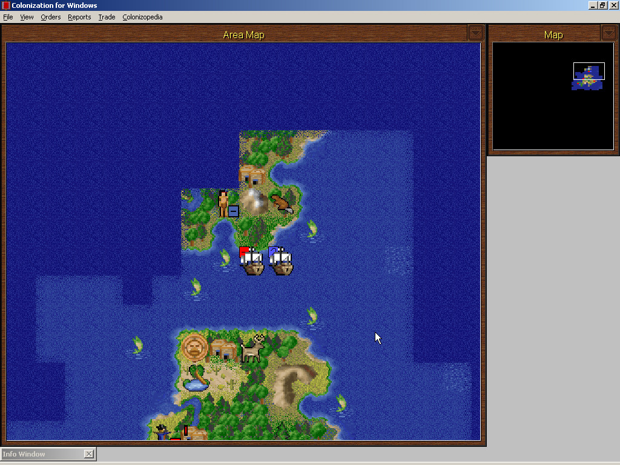This screenshot has height=465, width=620.
Task: Select the ship with the red flag
Action: (251, 261)
